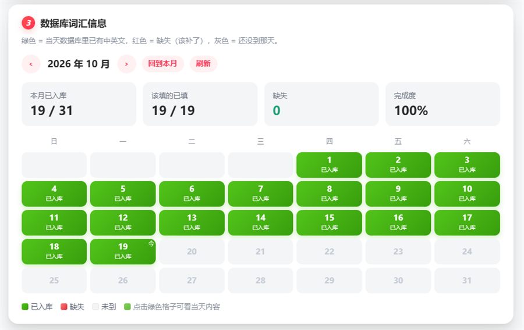This screenshot has height=330, width=524.
Task: Click the 刷新 refresh button
Action: 203,63
